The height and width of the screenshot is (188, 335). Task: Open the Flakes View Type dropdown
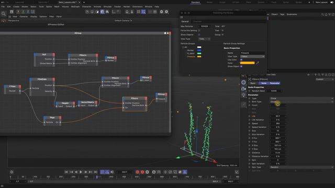point(252,56)
